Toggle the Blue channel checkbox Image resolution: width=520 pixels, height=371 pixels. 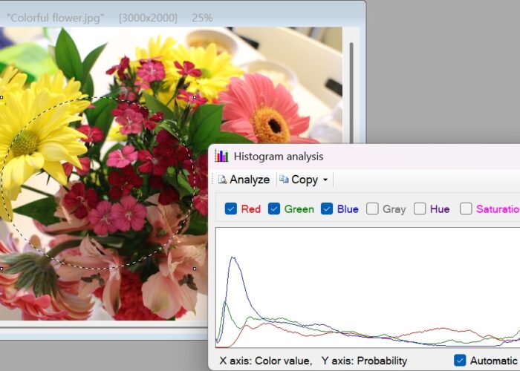327,209
